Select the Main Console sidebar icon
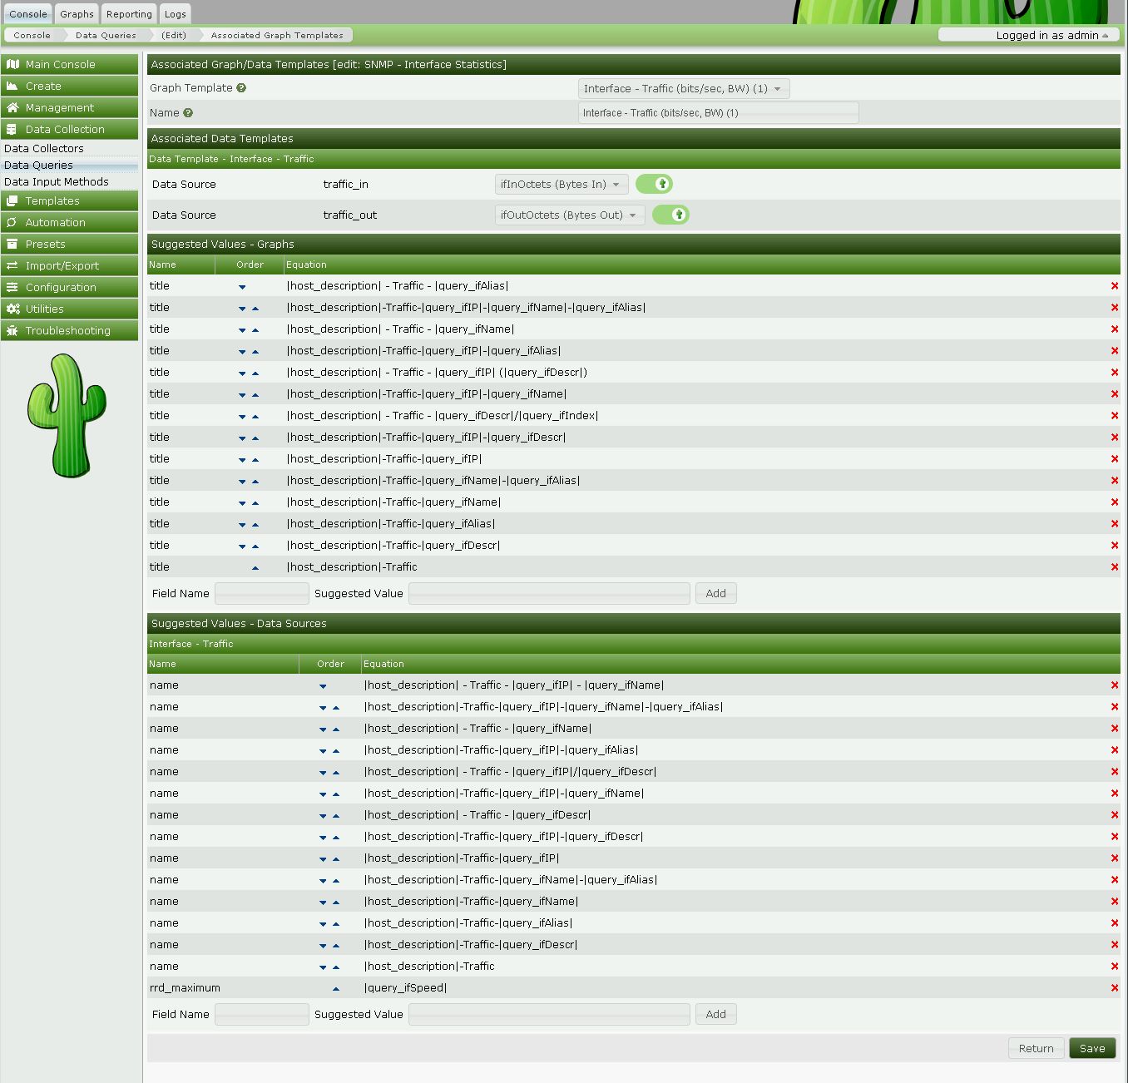The width and height of the screenshot is (1128, 1083). [12, 63]
